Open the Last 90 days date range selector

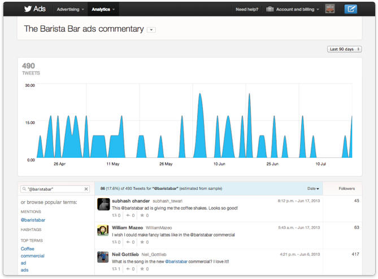point(344,49)
